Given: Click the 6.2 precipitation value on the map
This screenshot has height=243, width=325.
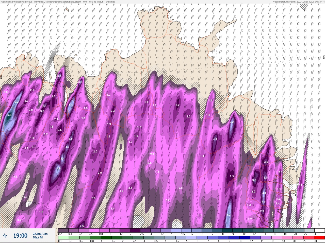Looking at the screenshot, I should coord(17,102).
